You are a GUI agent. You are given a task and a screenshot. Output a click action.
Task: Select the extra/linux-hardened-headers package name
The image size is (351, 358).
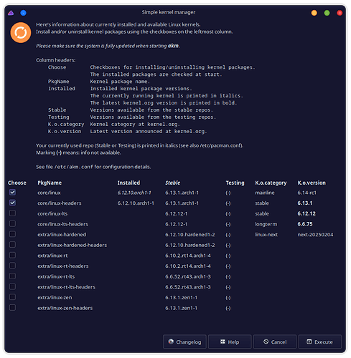(72, 245)
